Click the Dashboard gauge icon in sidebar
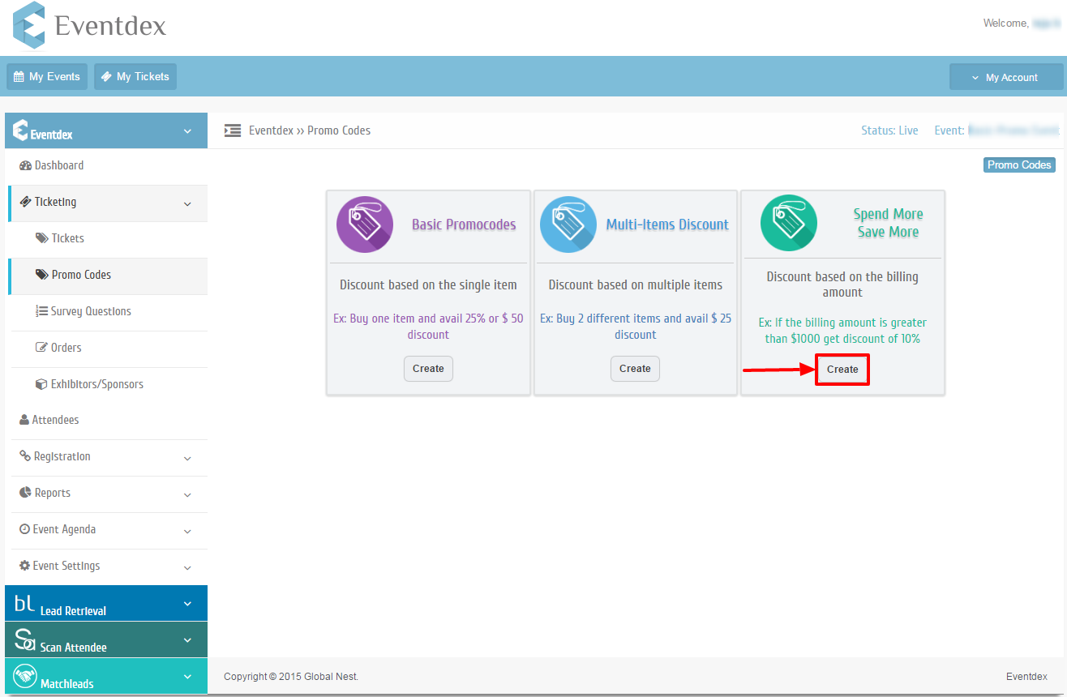This screenshot has width=1067, height=697. [x=25, y=165]
